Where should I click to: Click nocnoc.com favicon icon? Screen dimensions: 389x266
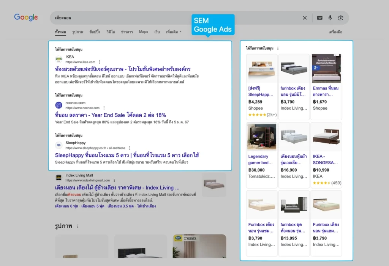[59, 105]
